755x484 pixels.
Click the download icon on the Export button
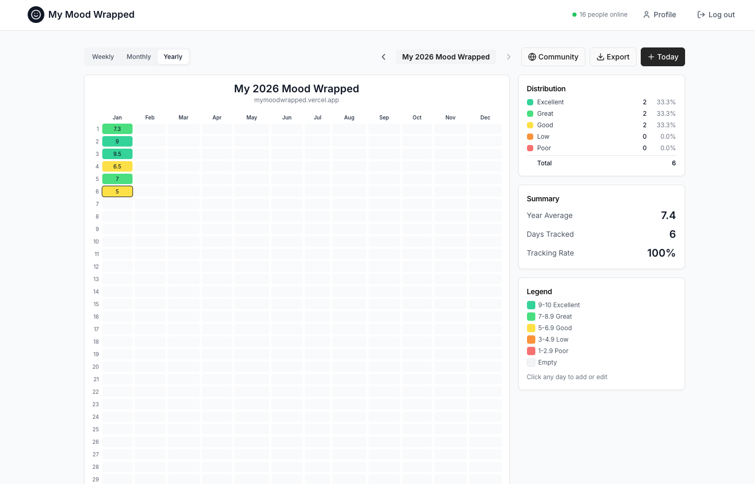click(x=600, y=57)
